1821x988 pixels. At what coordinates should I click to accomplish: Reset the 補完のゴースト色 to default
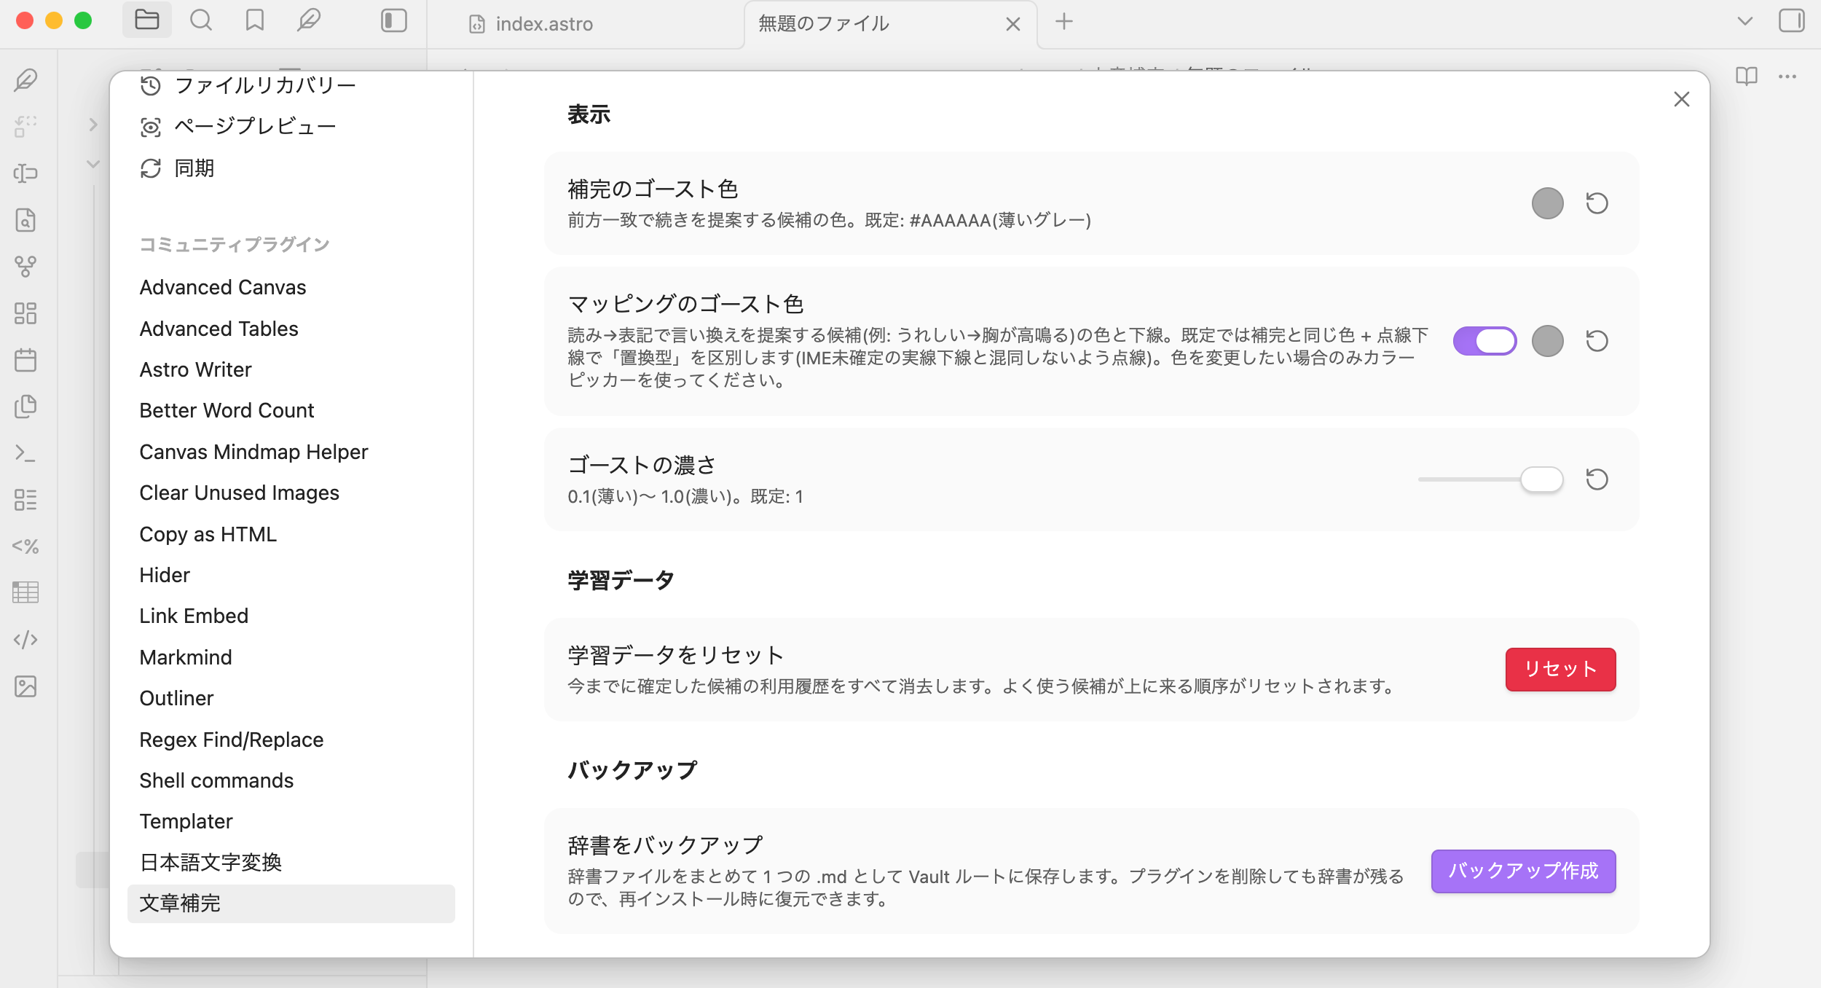pyautogui.click(x=1597, y=203)
